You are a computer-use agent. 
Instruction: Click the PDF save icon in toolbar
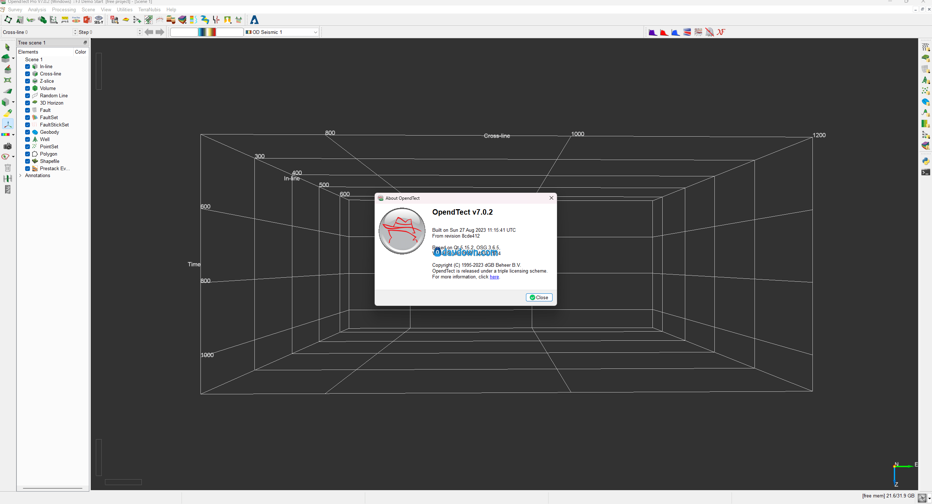click(114, 20)
